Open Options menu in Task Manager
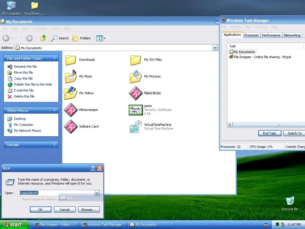Viewport: 305px width, 229px height. (x=235, y=27)
